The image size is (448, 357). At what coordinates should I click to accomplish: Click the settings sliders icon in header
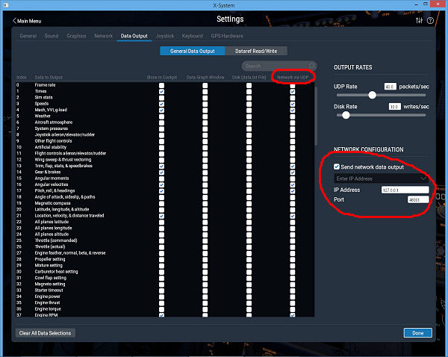click(x=420, y=19)
